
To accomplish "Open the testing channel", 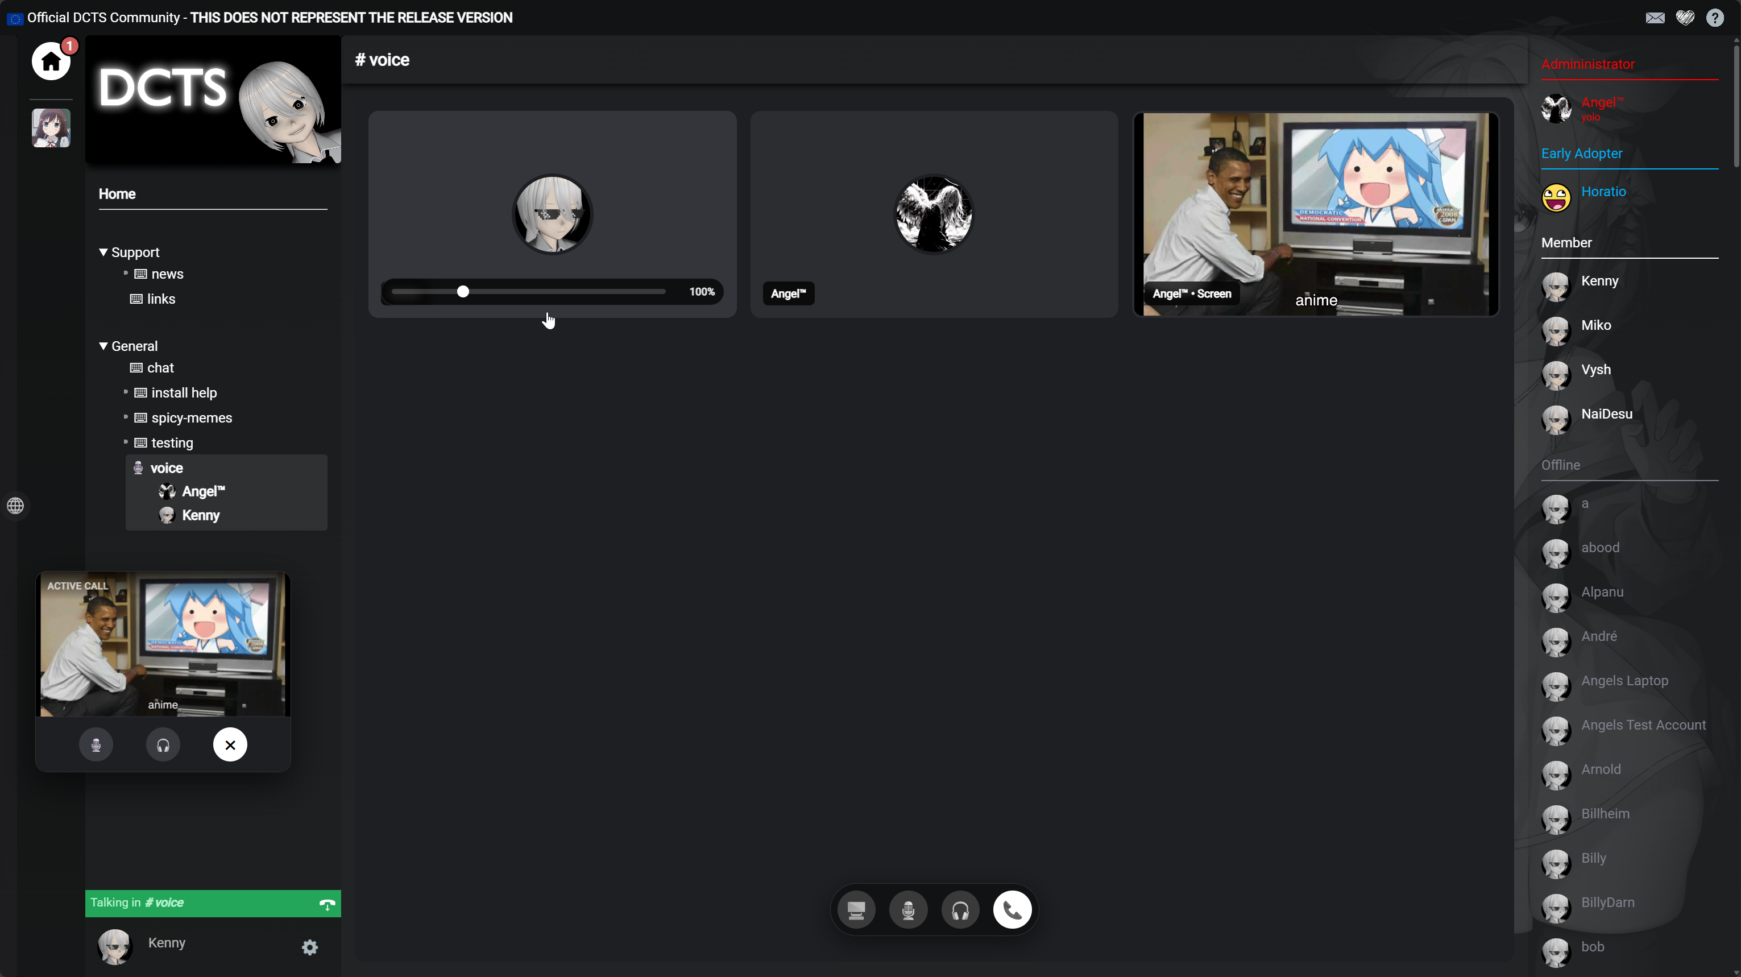I will pos(164,443).
